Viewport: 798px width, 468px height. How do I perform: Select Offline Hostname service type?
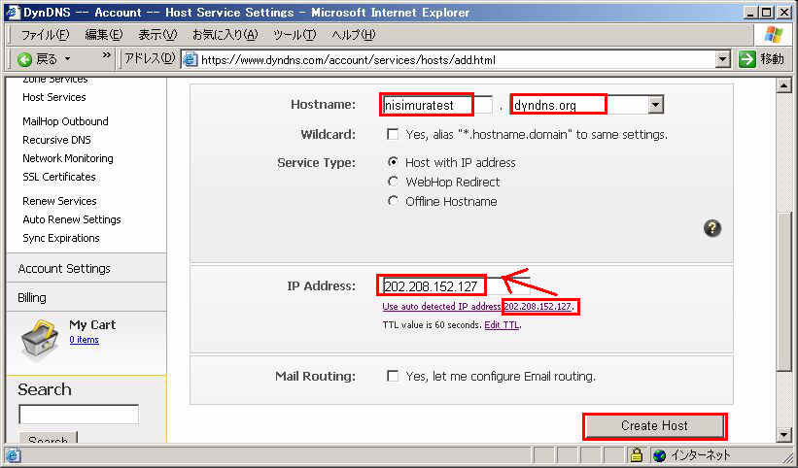coord(393,201)
